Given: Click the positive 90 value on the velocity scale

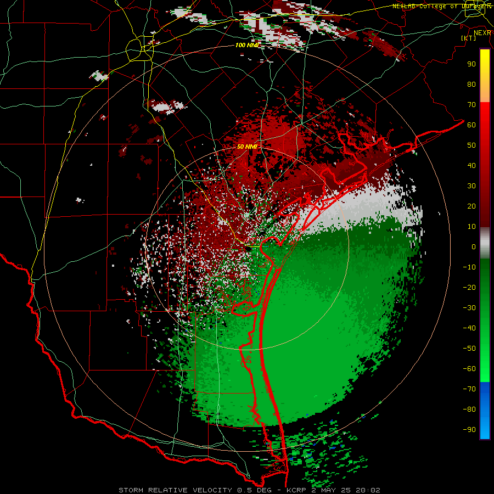Looking at the screenshot, I should 471,64.
